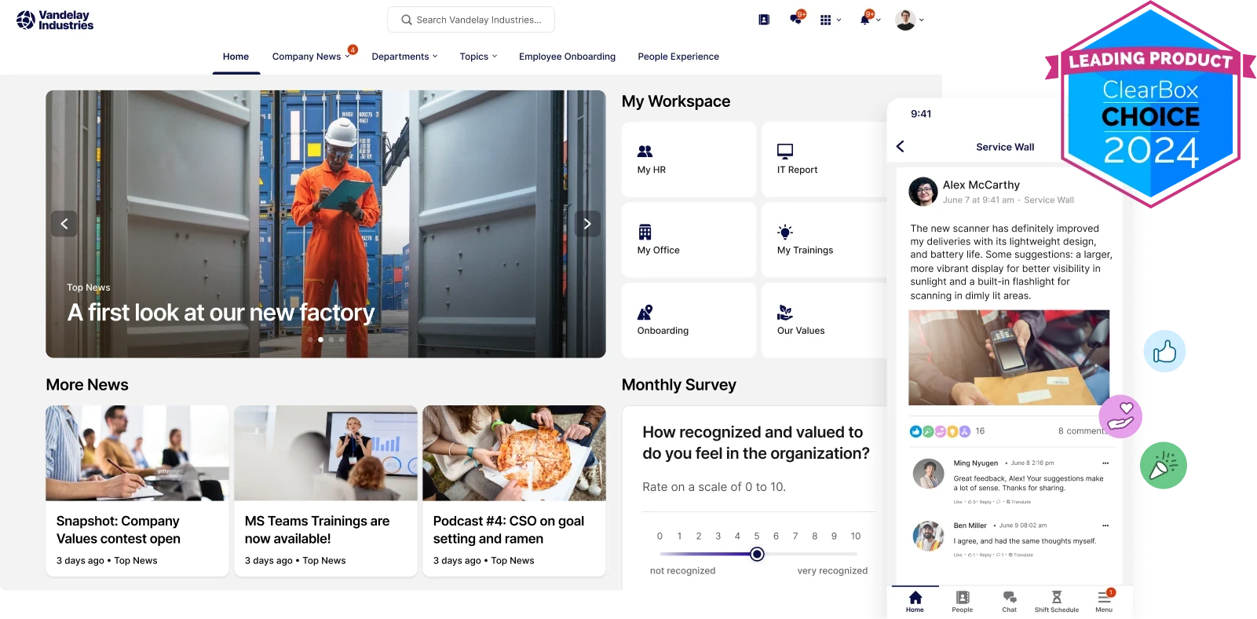Open People Experience in the nav bar

click(x=678, y=57)
